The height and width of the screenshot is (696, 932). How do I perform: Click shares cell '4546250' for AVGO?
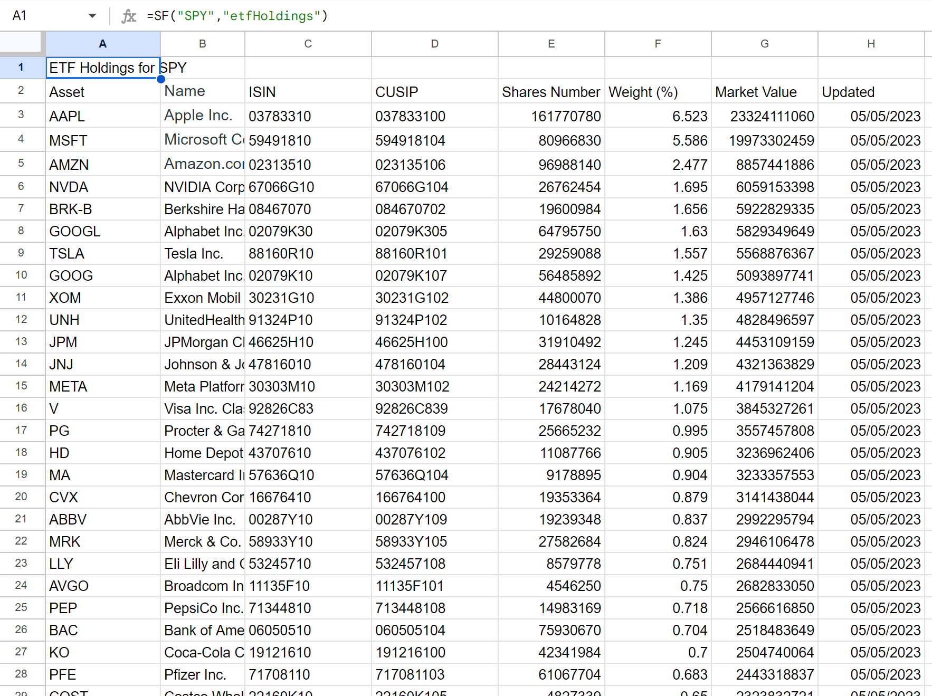click(551, 586)
